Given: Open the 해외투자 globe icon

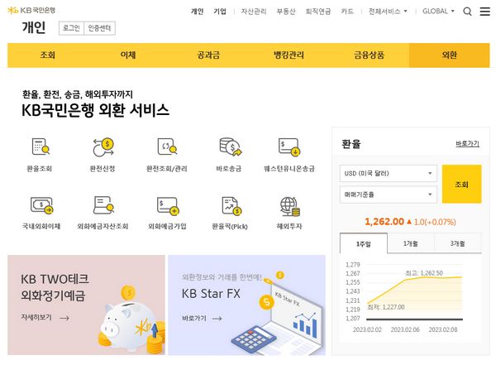Looking at the screenshot, I should (290, 207).
